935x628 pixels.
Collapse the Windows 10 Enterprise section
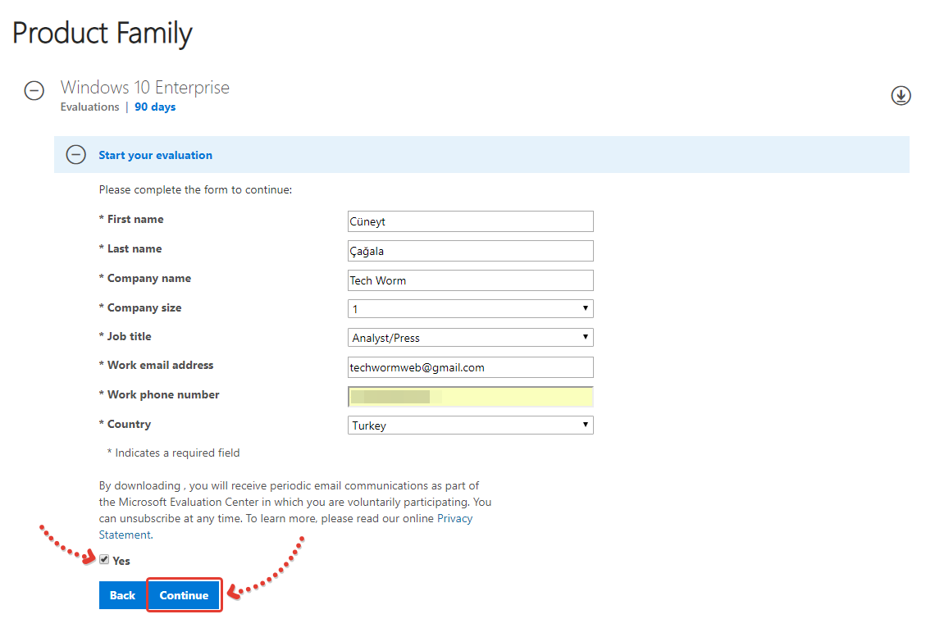(x=34, y=91)
